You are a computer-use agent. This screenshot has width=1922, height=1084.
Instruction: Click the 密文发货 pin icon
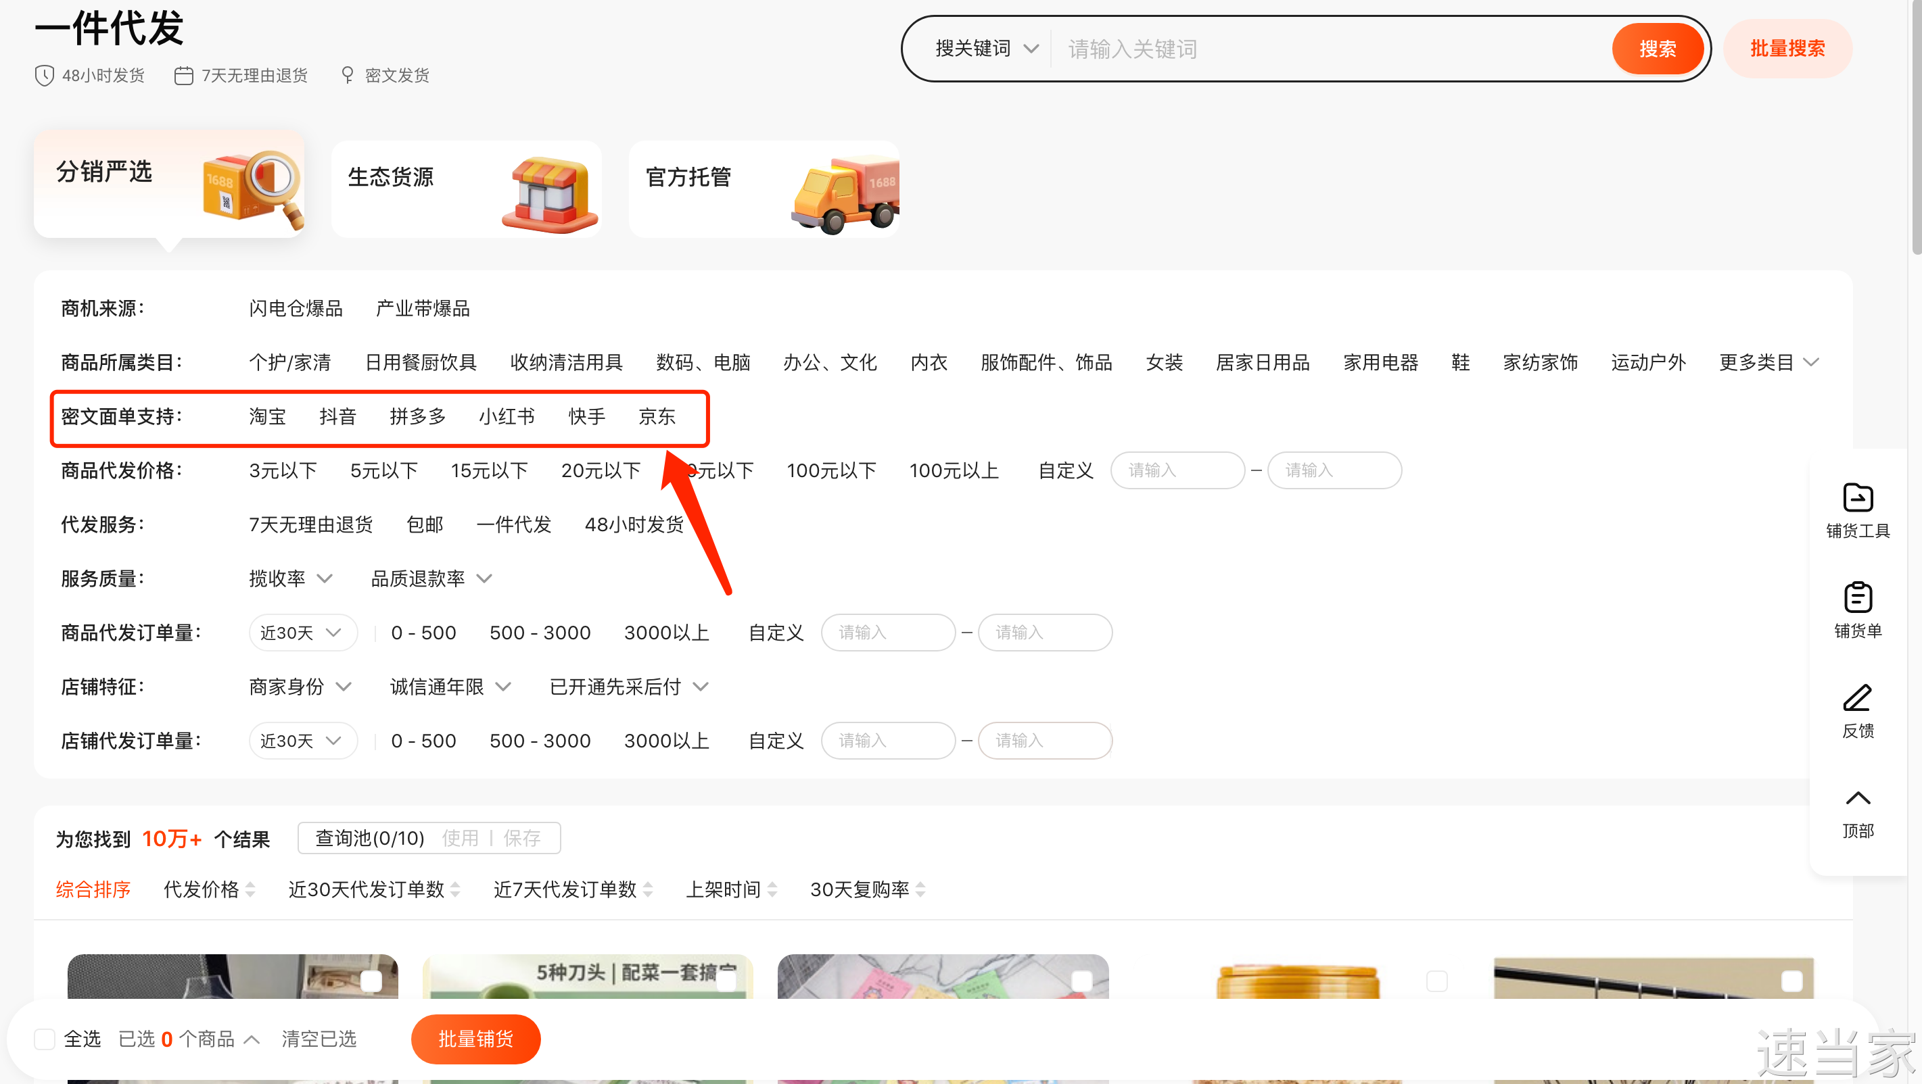point(347,75)
